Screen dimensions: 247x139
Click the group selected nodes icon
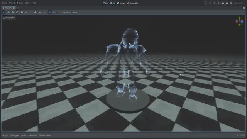pos(30,12)
